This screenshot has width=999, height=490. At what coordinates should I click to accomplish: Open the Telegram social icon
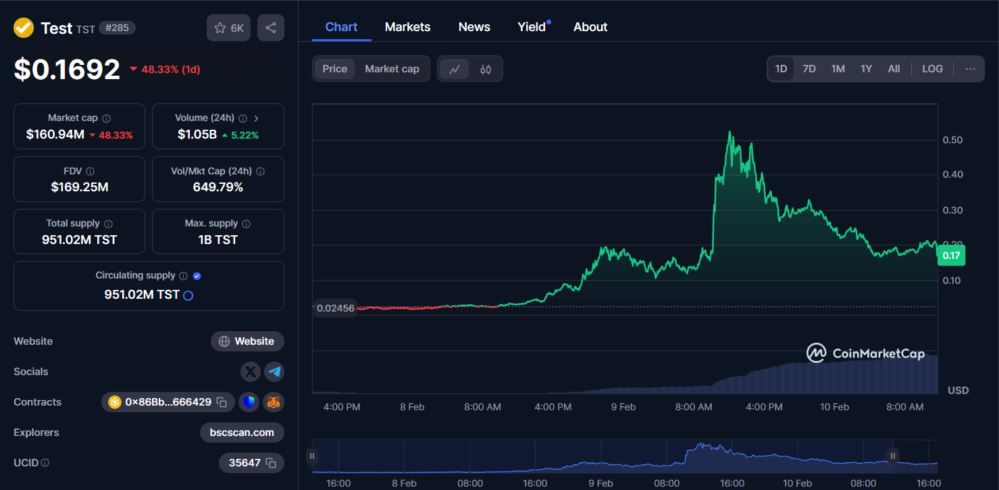tap(274, 372)
